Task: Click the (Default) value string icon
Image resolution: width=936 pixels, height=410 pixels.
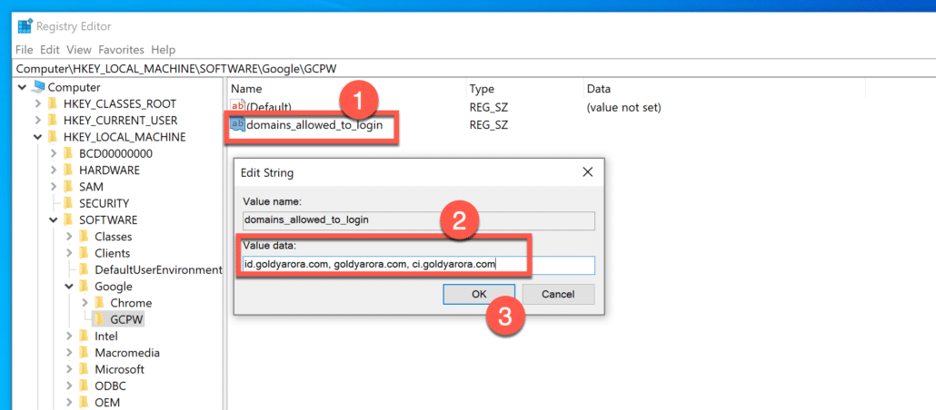Action: pos(237,107)
